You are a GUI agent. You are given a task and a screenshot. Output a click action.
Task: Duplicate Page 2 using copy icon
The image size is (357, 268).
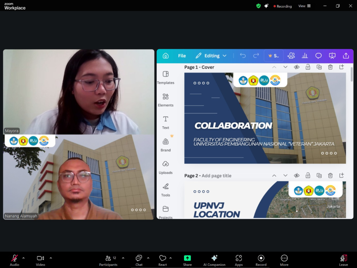tap(319, 176)
